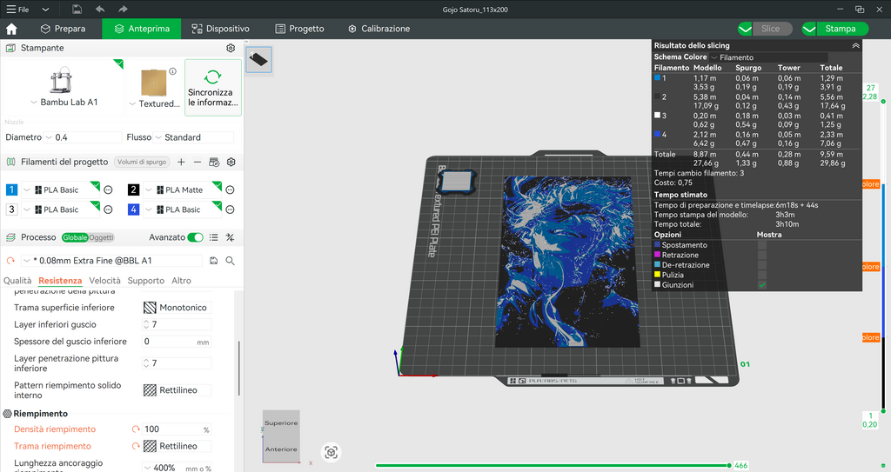Viewport: 891px width, 472px height.
Task: Click the Volumi di spurgo button
Action: pyautogui.click(x=142, y=162)
